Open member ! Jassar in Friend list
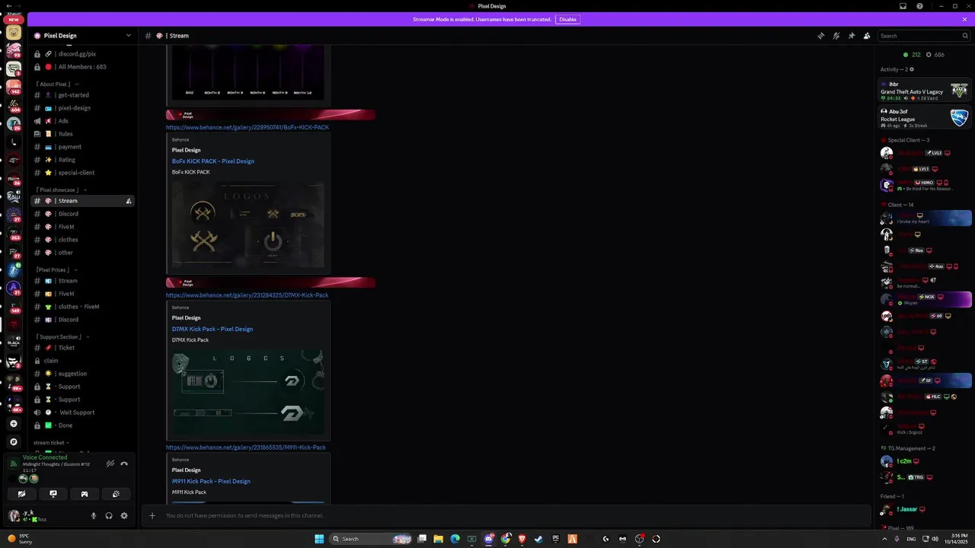This screenshot has height=548, width=975. point(925,509)
